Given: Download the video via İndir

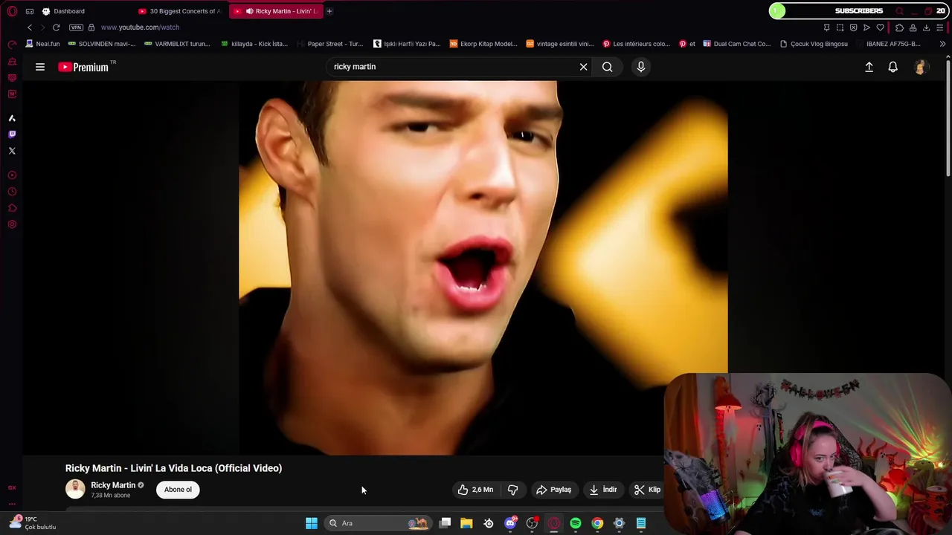Looking at the screenshot, I should [603, 490].
